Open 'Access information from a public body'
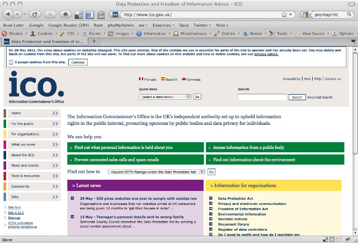Image resolution: width=358 pixels, height=243 pixels. 275,147
